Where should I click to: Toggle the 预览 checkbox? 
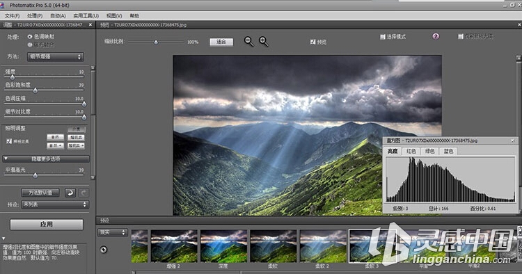click(x=313, y=42)
